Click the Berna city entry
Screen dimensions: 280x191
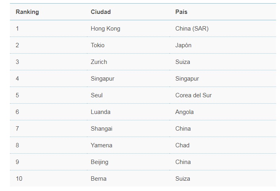pos(98,179)
